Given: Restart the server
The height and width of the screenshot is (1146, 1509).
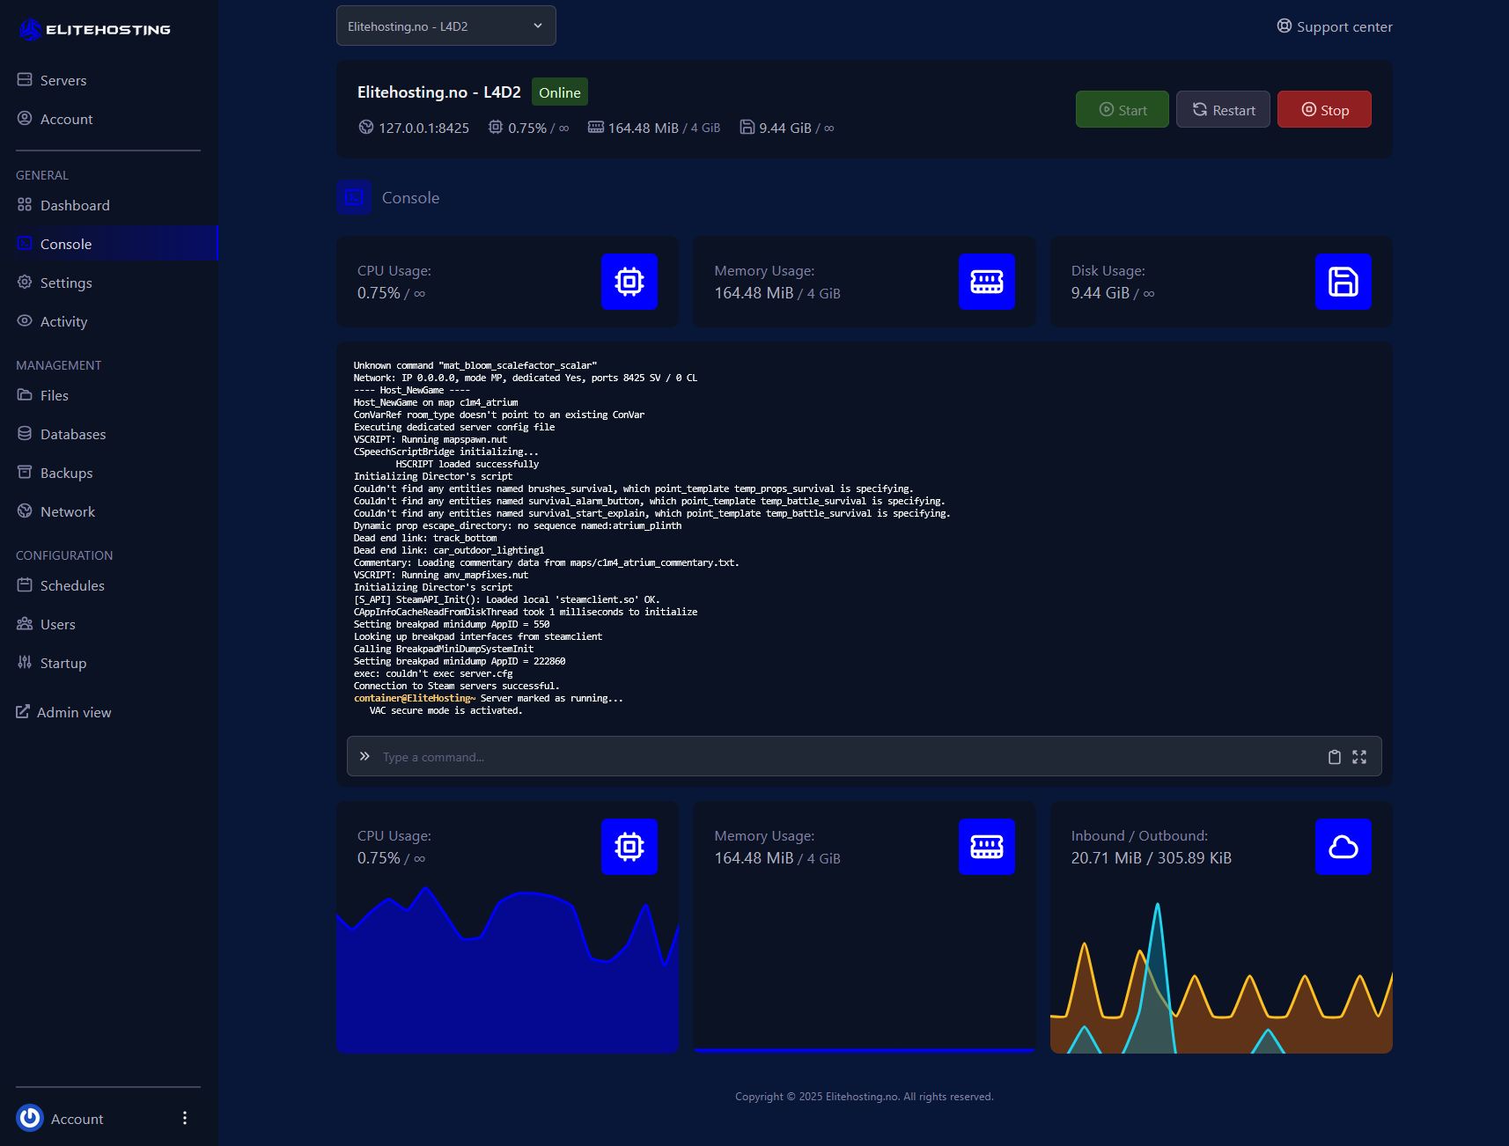Looking at the screenshot, I should pyautogui.click(x=1223, y=109).
